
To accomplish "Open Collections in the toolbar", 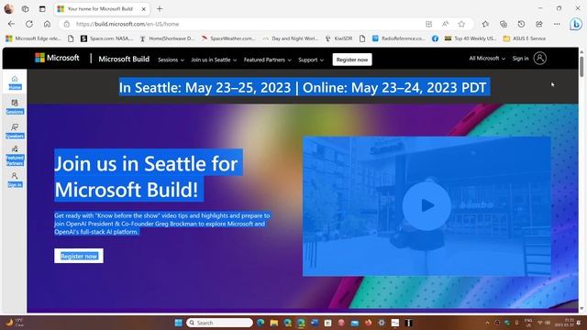I will [504, 24].
